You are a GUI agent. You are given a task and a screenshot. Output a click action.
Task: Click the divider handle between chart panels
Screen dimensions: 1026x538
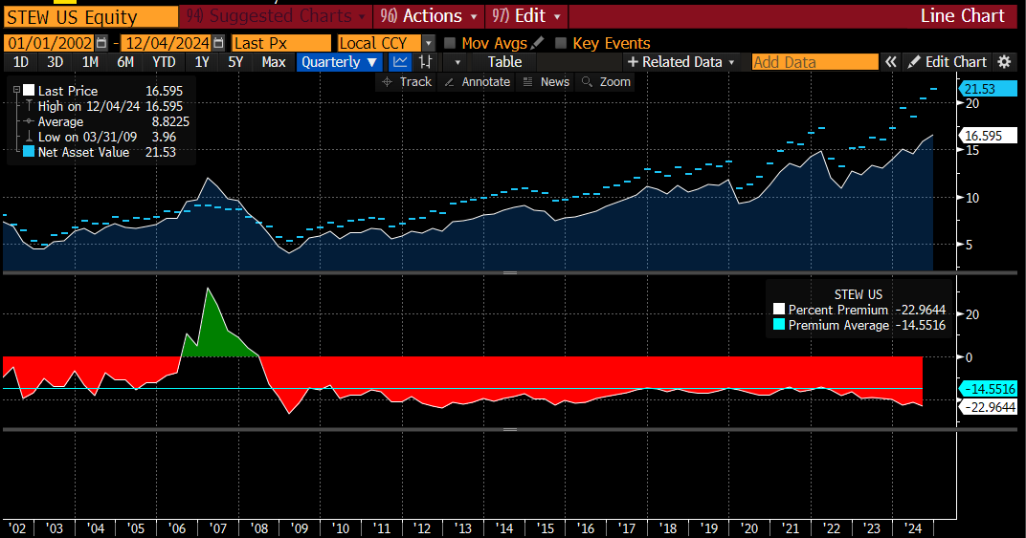(510, 272)
